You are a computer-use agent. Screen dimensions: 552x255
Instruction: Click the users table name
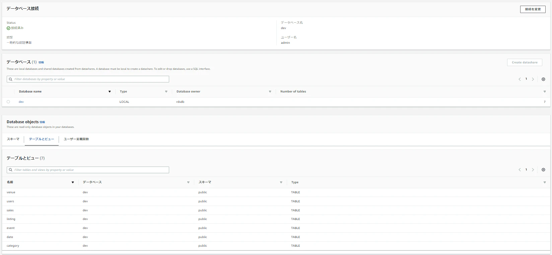tap(10, 201)
